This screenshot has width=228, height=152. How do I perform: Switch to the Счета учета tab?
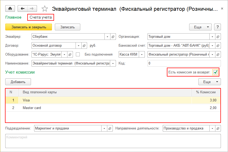pyautogui.click(x=41, y=17)
